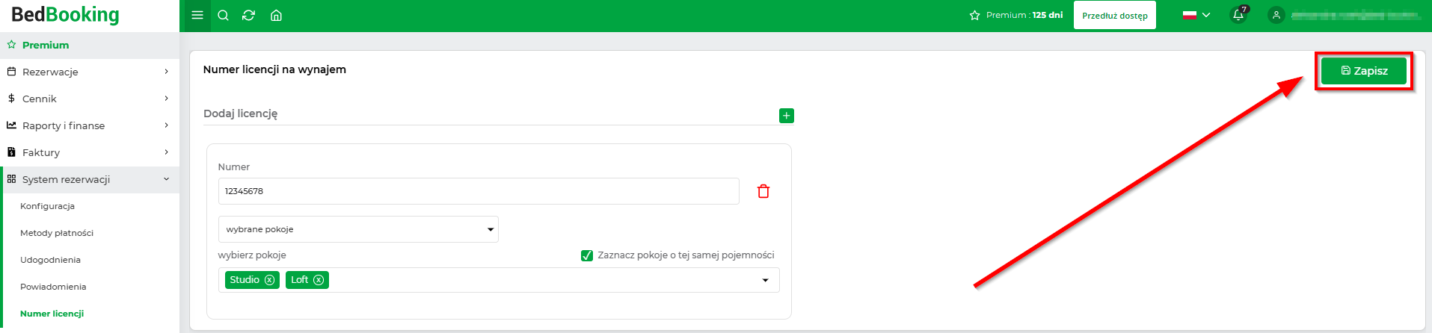Image resolution: width=1432 pixels, height=333 pixels.
Task: Open Metody płatności in sidebar
Action: click(57, 233)
